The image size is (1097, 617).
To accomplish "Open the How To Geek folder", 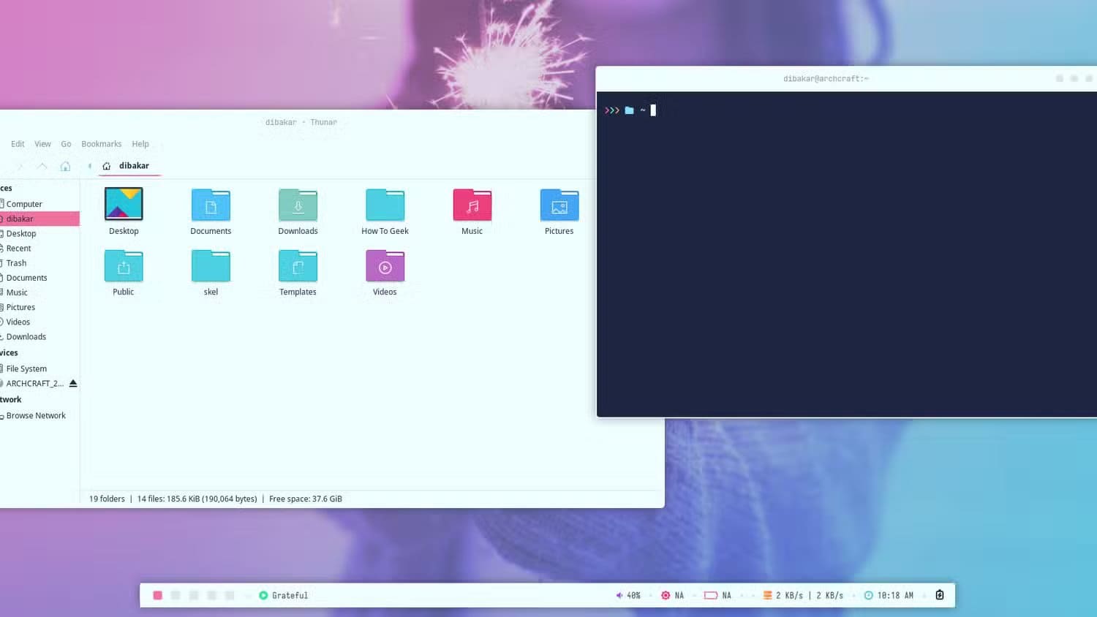I will tap(385, 204).
